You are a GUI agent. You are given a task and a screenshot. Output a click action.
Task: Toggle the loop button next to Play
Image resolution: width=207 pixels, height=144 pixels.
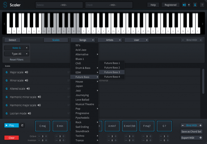pos(22,125)
